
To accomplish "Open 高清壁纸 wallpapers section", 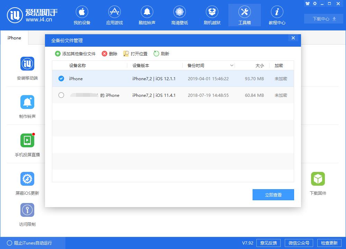I will [179, 16].
